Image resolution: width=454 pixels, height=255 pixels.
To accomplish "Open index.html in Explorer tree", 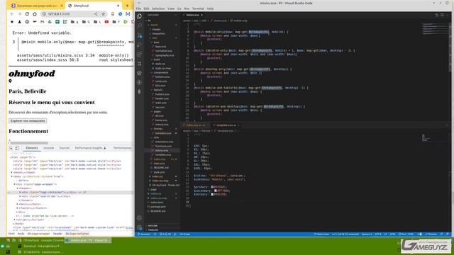I will click(157, 203).
